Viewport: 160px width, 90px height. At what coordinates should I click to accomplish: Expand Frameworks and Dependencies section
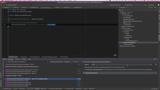84,69
